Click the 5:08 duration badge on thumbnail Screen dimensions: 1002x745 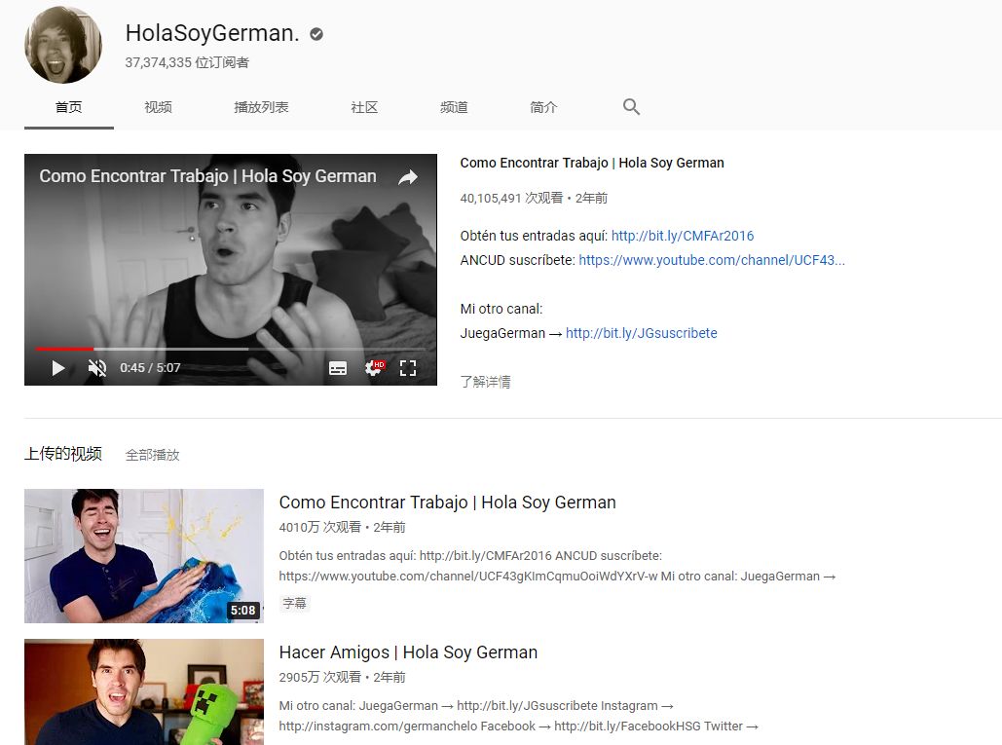pos(242,611)
